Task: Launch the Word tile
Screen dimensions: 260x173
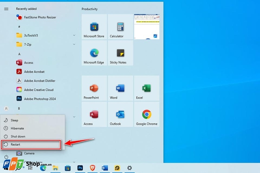Action: (x=120, y=88)
